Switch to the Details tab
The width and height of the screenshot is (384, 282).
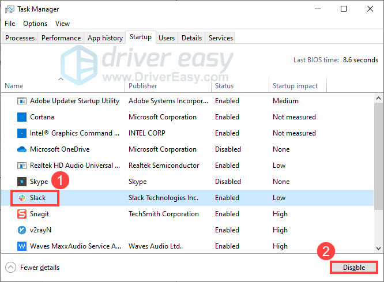coord(191,38)
